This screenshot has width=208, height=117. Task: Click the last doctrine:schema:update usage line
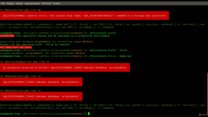pos(102,107)
